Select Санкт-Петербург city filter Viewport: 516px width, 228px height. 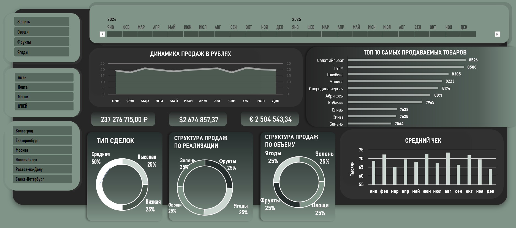point(42,179)
